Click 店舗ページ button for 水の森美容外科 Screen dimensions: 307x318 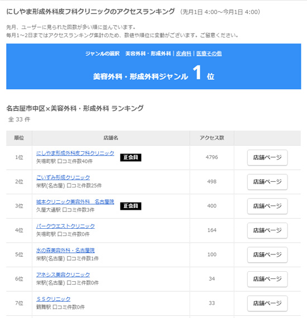[267, 255]
